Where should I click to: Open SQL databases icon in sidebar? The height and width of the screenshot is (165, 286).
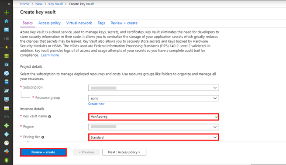[7, 82]
